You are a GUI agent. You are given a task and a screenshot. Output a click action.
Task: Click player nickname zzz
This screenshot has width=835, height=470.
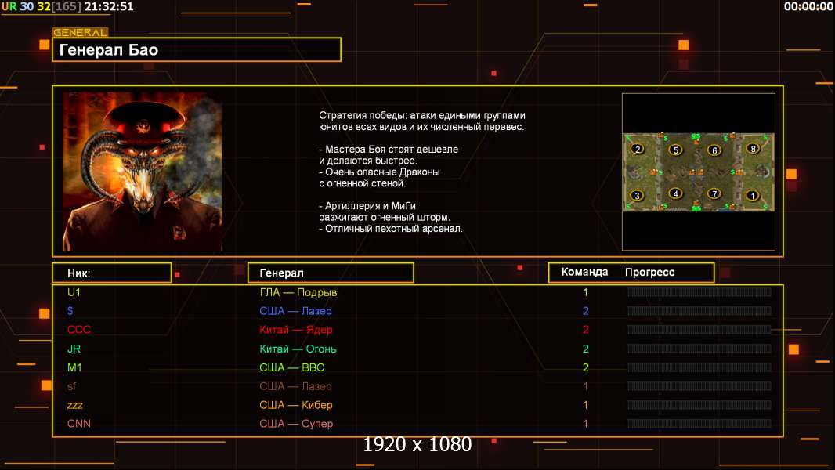(x=75, y=405)
